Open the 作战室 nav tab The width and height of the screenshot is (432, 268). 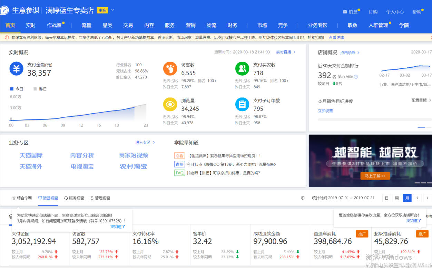54,25
